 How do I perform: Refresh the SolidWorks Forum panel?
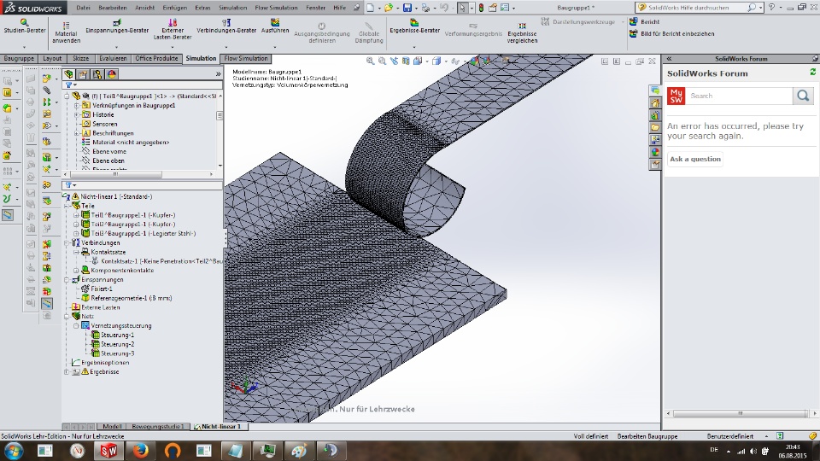[x=812, y=72]
